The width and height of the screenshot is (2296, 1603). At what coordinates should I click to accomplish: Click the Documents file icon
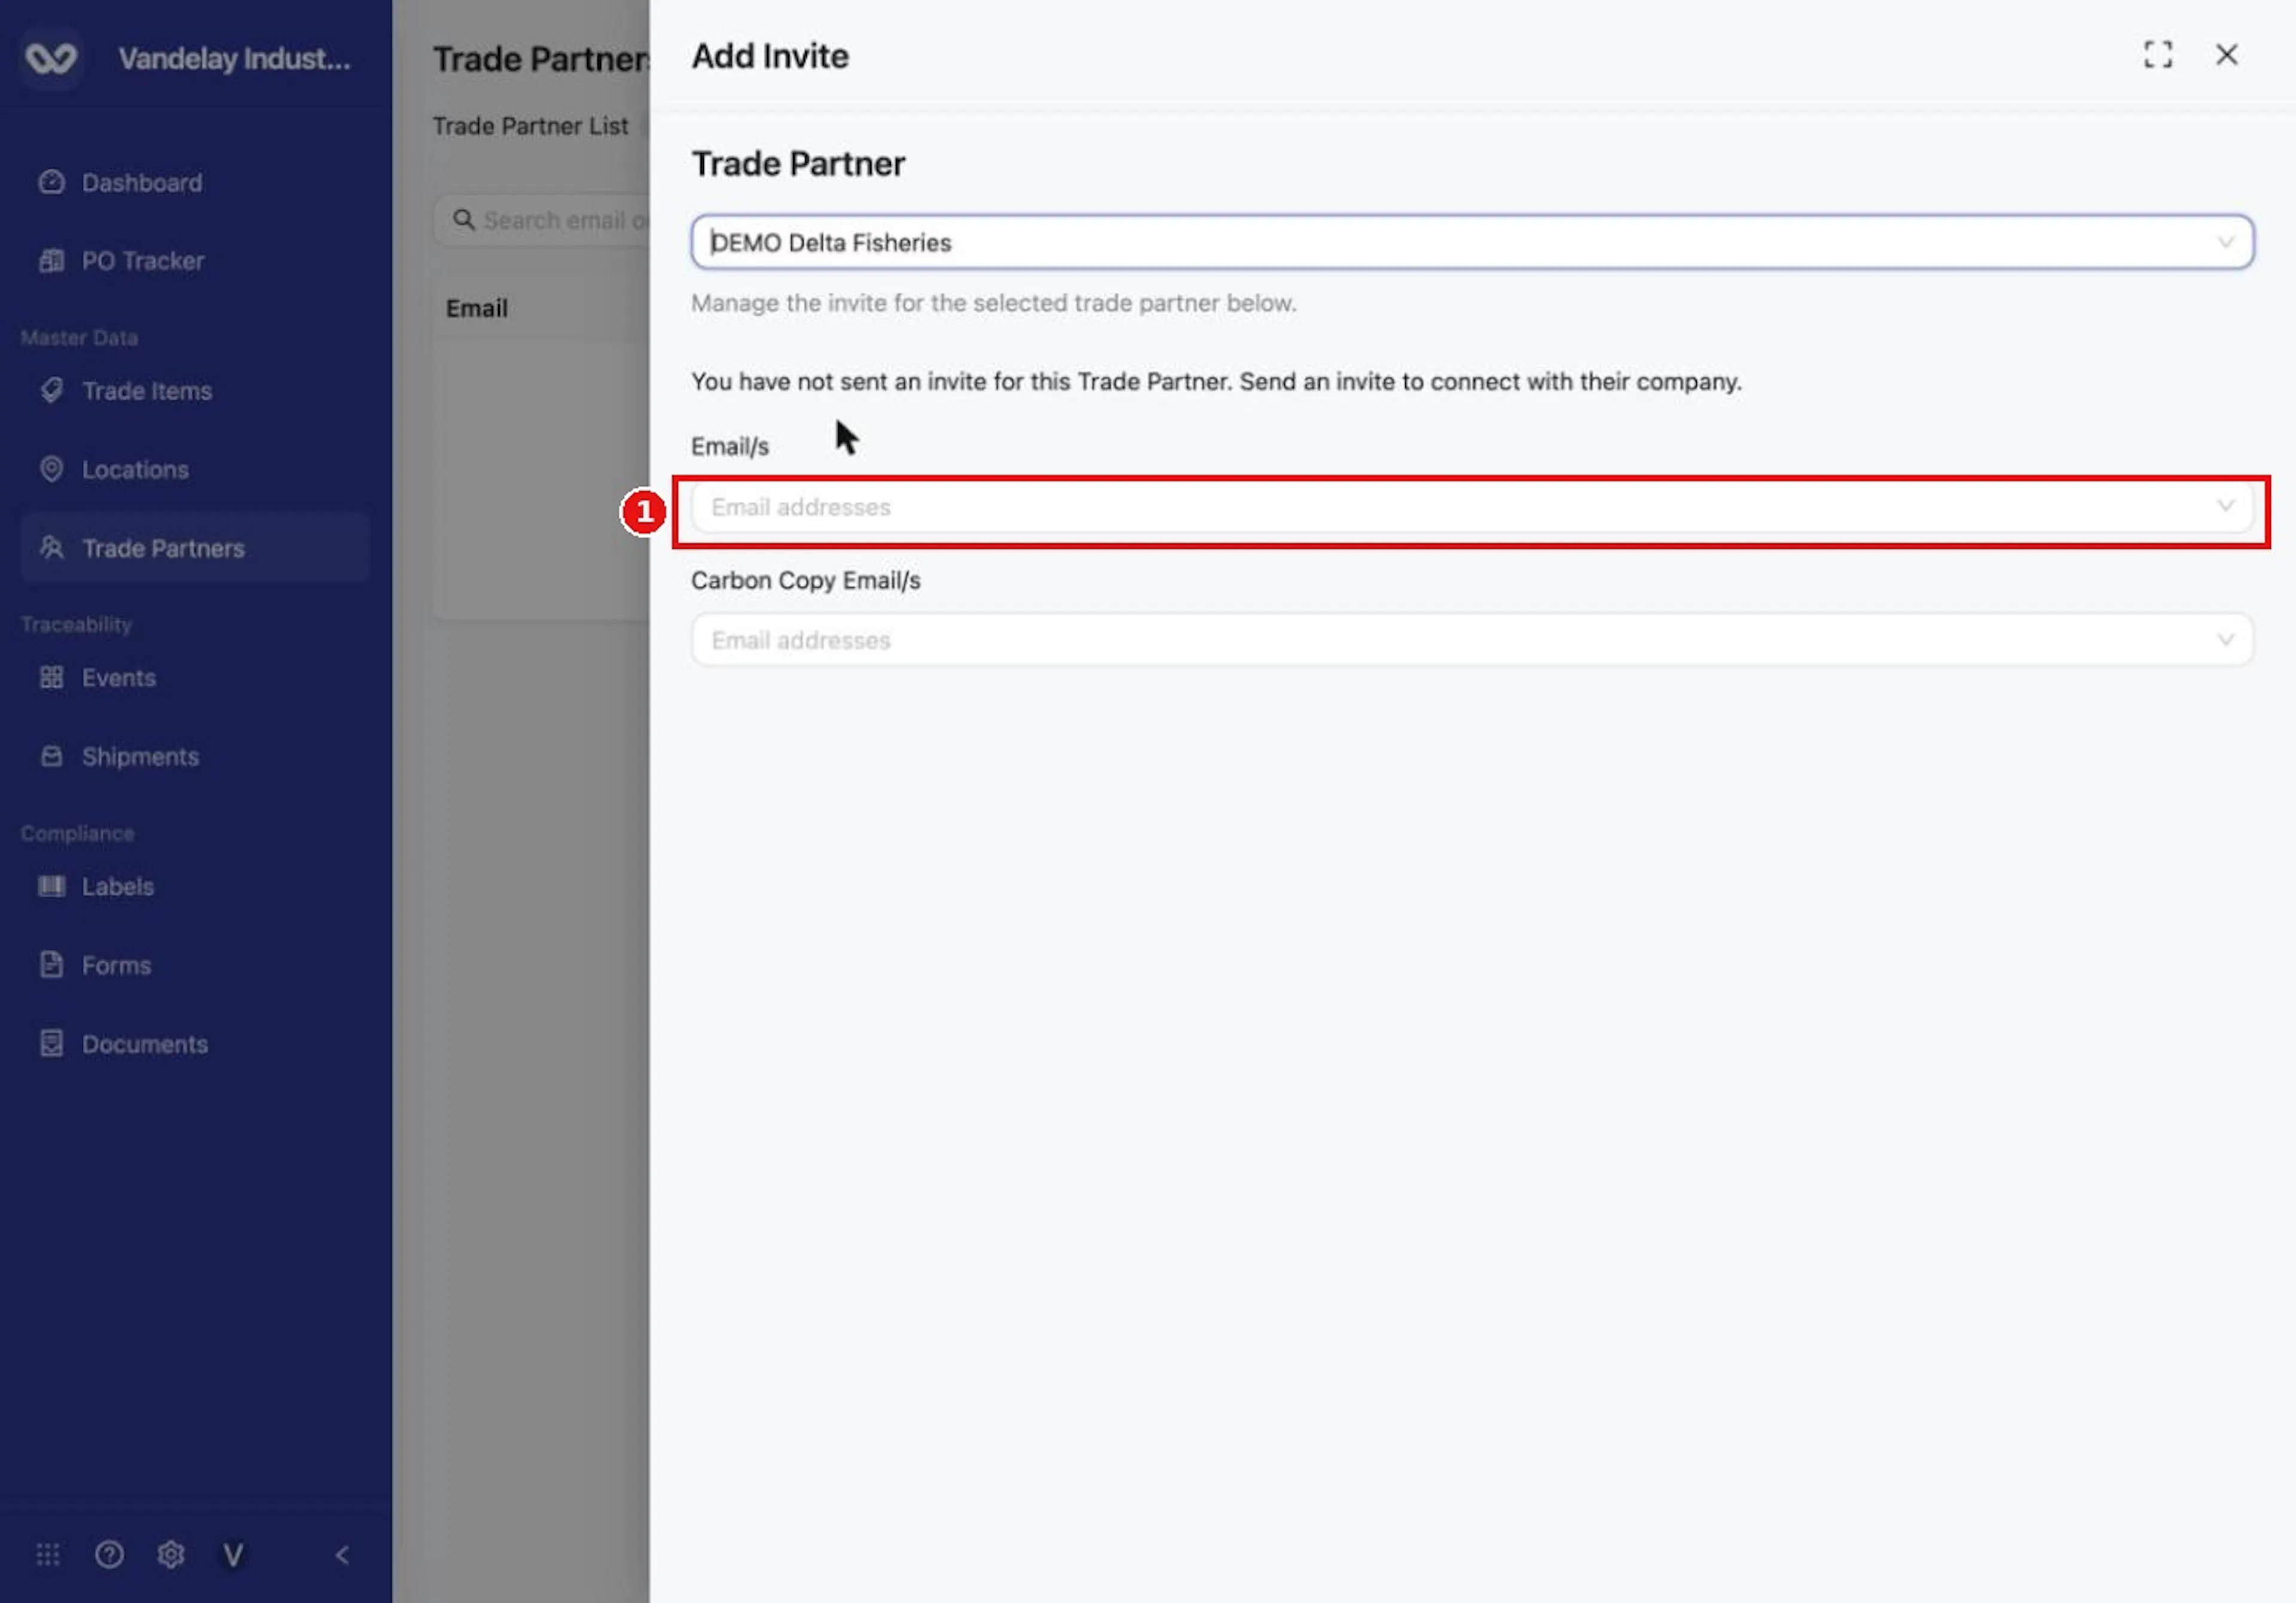pos(51,1044)
